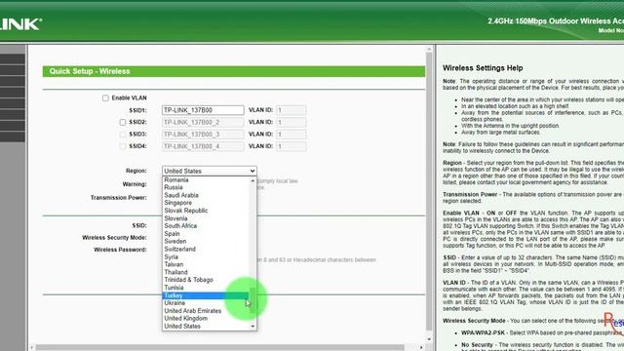This screenshot has height=351, width=624.
Task: Select the highlighted Turkey option
Action: (x=206, y=295)
